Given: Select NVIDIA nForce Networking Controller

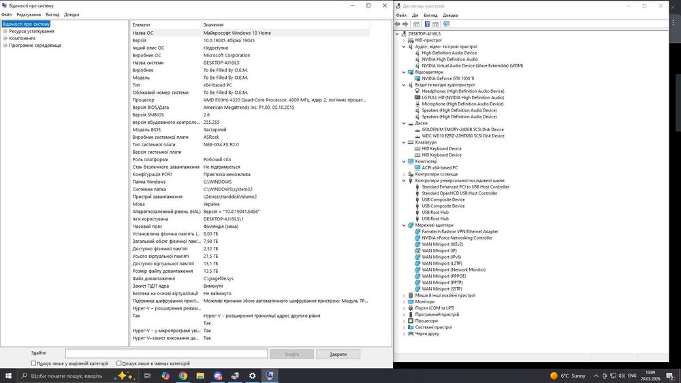Looking at the screenshot, I should (457, 237).
